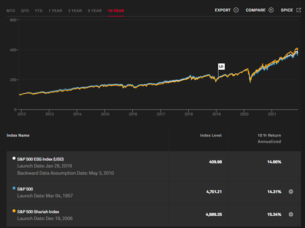Select the 3 YEAR chart range
The height and width of the screenshot is (228, 305).
[x=75, y=11]
